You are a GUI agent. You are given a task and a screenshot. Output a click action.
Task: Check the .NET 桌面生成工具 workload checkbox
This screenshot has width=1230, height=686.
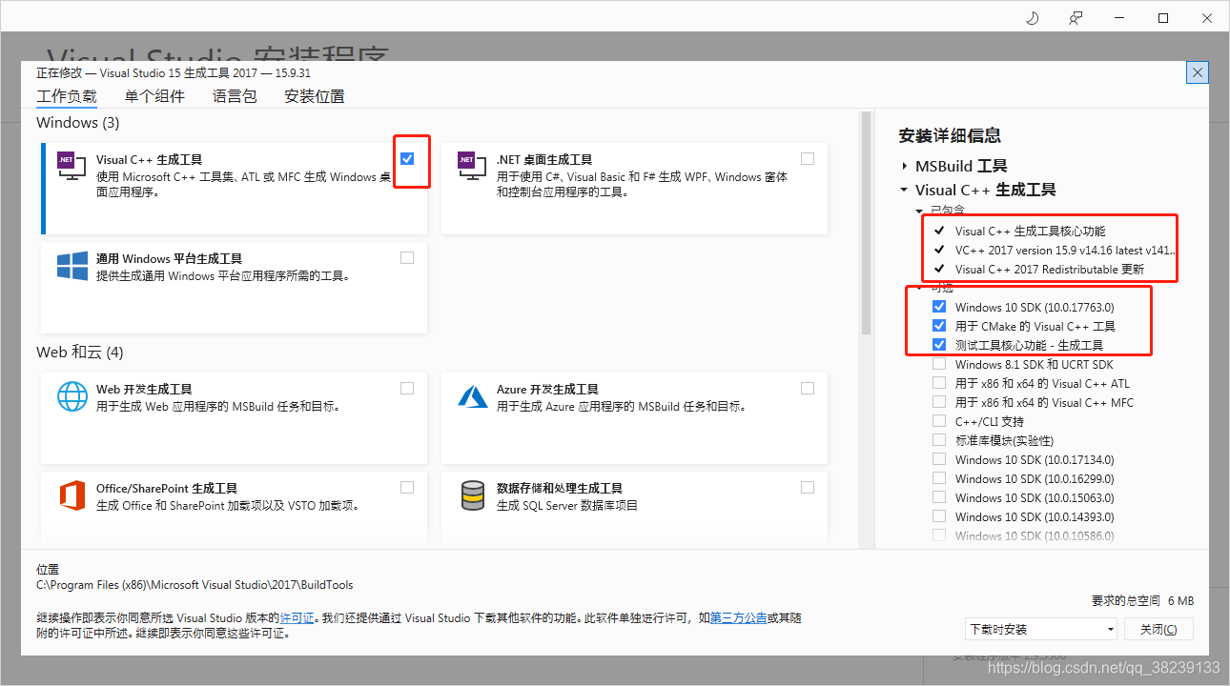[808, 158]
